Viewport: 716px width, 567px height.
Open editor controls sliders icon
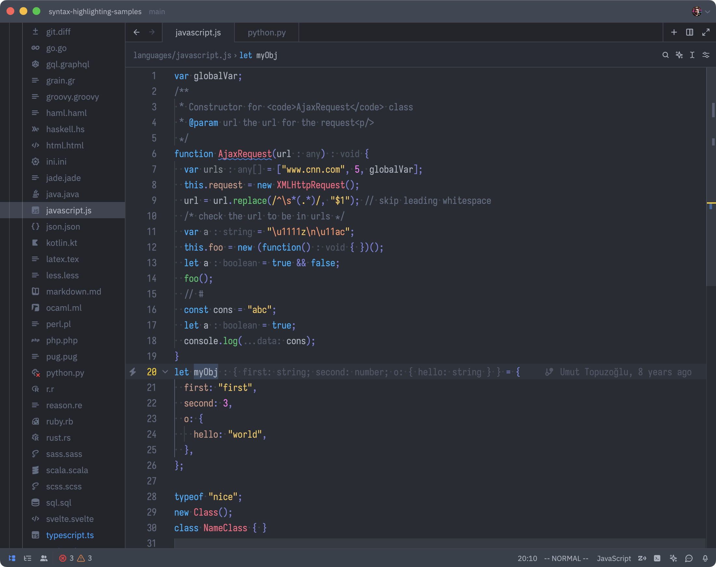pyautogui.click(x=706, y=55)
